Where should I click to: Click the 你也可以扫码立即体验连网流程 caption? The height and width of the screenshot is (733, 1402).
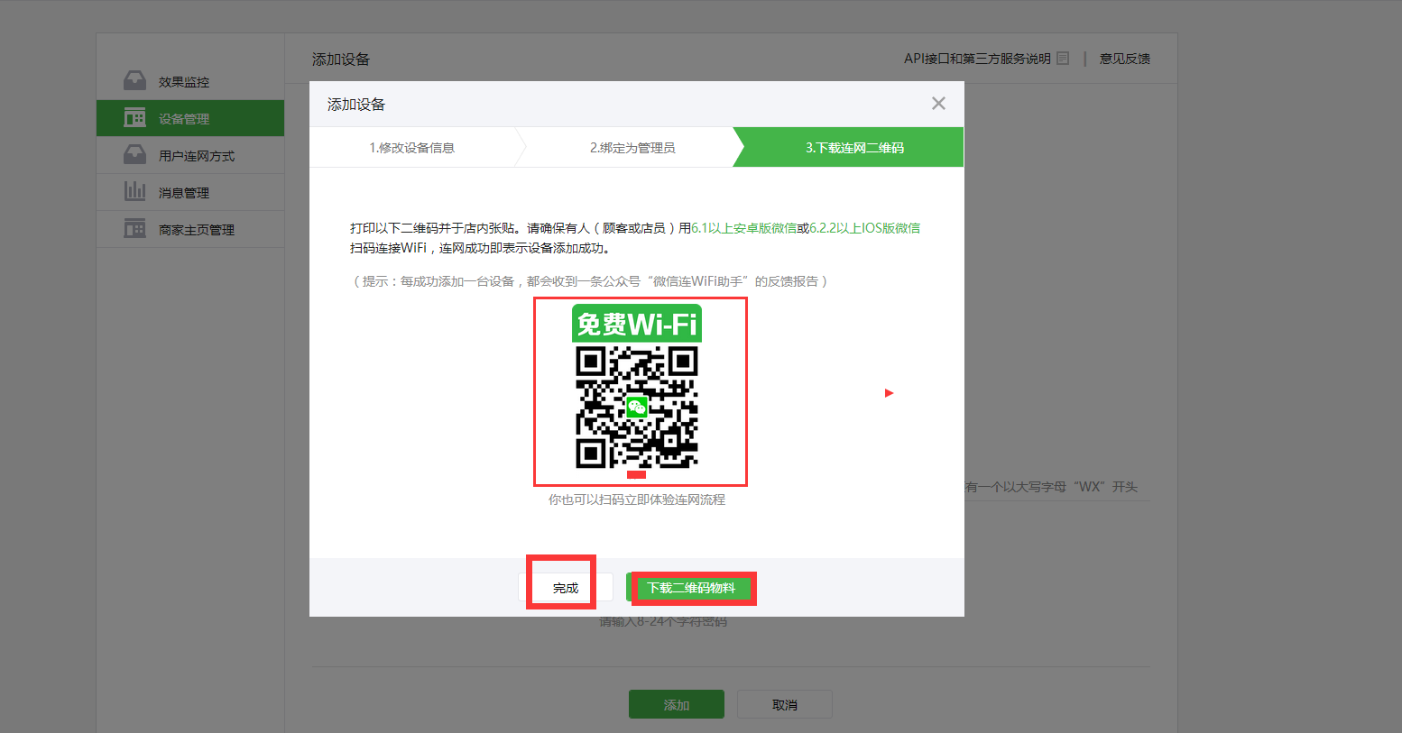[637, 499]
